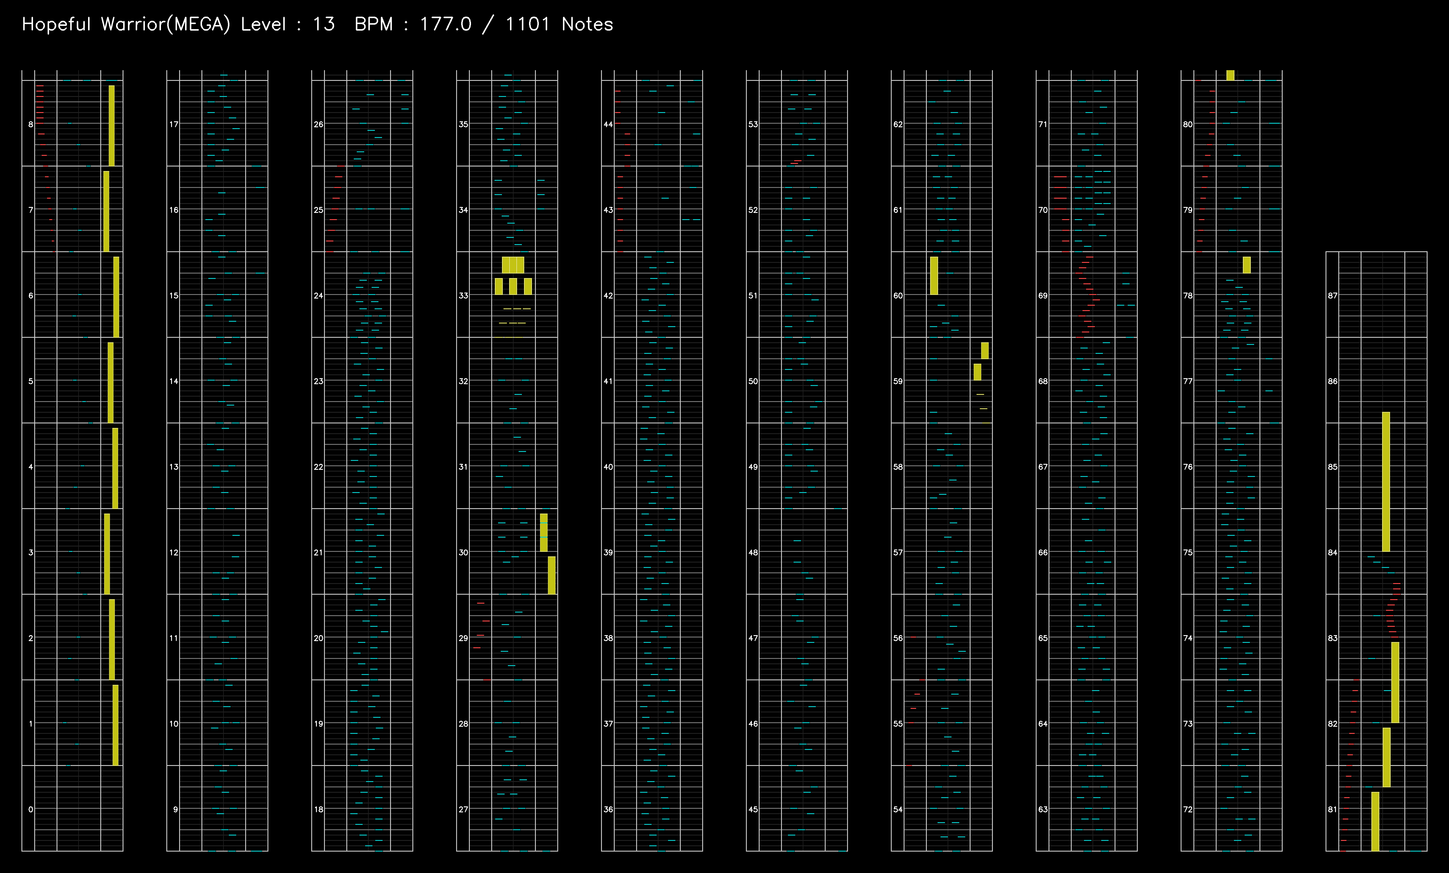Select measure number 40 label
Image resolution: width=1449 pixels, height=873 pixels.
click(609, 467)
